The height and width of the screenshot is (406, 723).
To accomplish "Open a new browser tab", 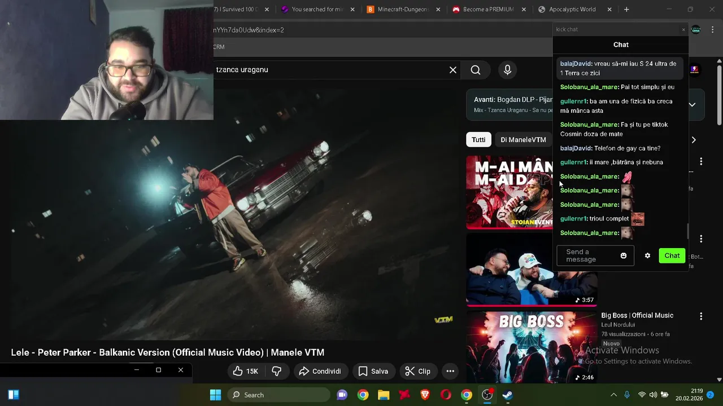I will 626,10.
